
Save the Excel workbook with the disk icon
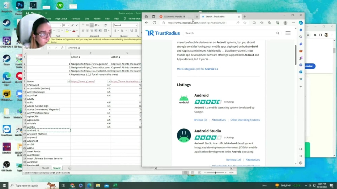pyautogui.click(x=27, y=13)
